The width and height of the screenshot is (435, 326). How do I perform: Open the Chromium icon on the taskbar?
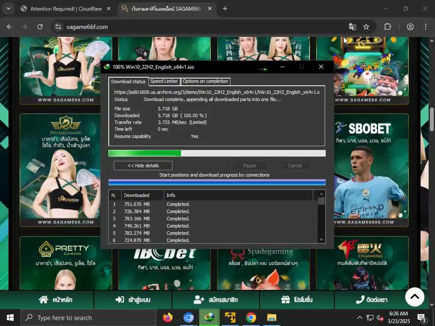click(188, 318)
